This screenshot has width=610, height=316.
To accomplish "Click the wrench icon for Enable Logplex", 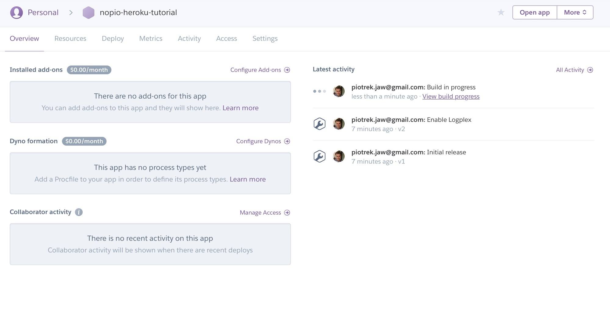I will (x=319, y=124).
